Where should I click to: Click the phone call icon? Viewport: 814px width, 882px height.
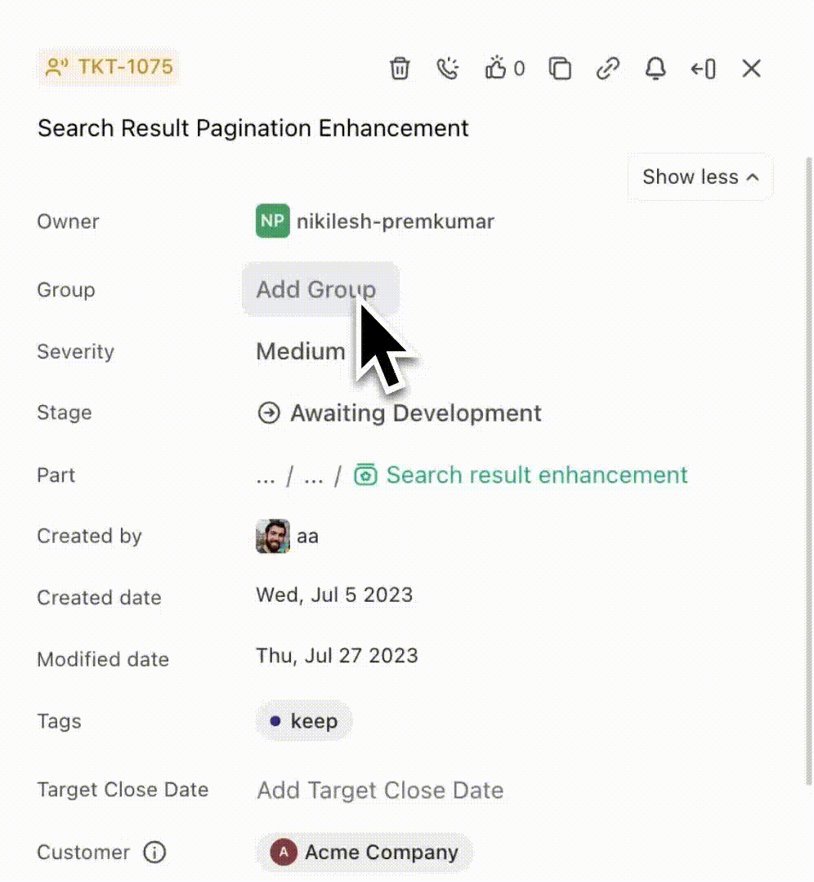coord(447,69)
